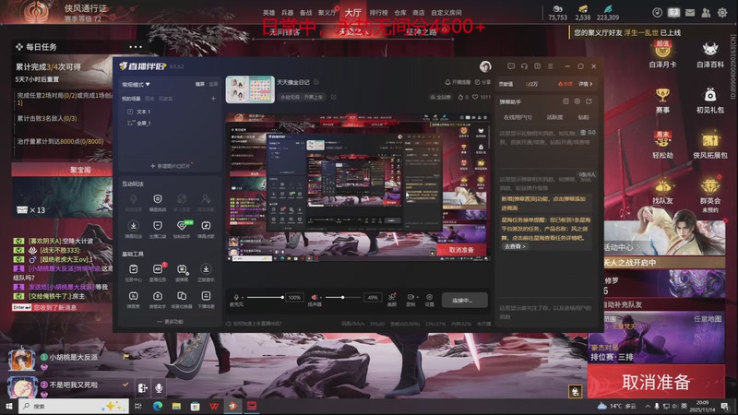Open 初见礼包 gift icon in game
The image size is (738, 415).
pyautogui.click(x=709, y=101)
